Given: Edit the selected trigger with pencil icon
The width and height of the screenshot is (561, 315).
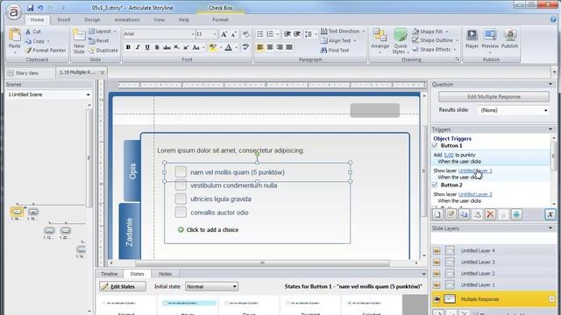Looking at the screenshot, I should (x=451, y=214).
